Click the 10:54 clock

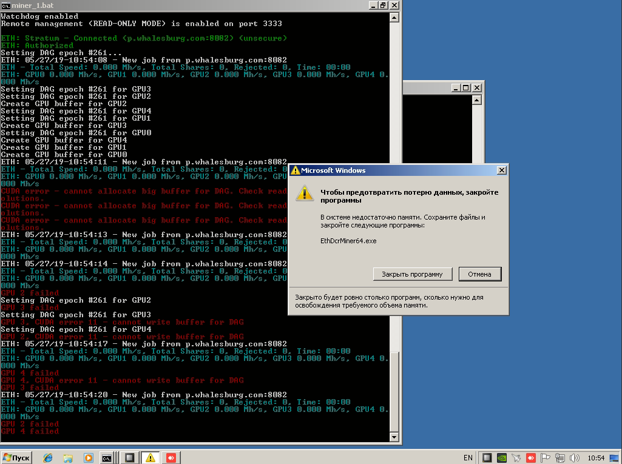596,458
